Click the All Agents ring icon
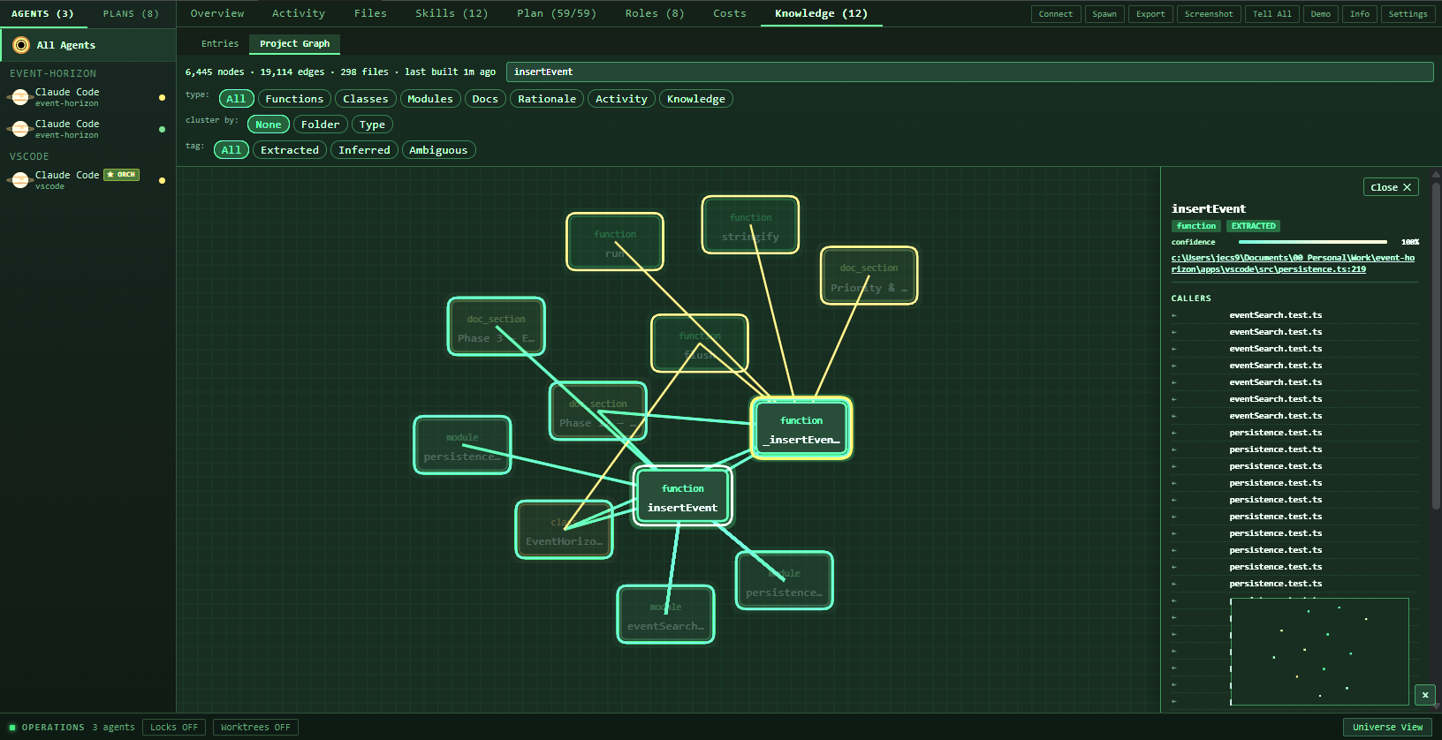The height and width of the screenshot is (740, 1442). coord(21,45)
